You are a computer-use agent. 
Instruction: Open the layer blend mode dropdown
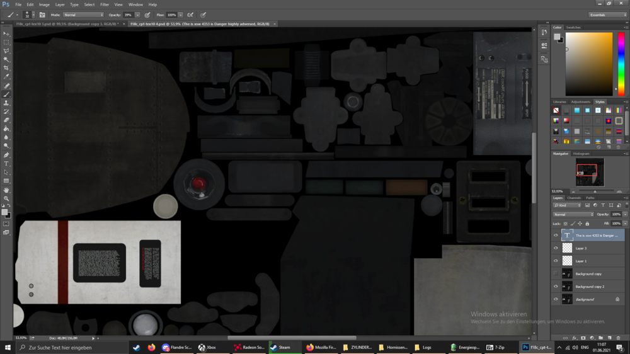573,215
